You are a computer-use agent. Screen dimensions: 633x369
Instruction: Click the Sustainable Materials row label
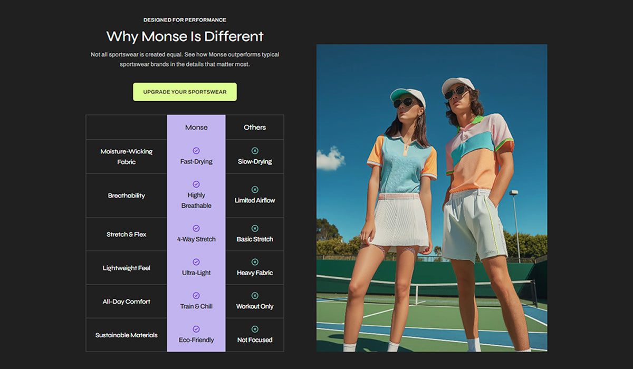tap(127, 335)
